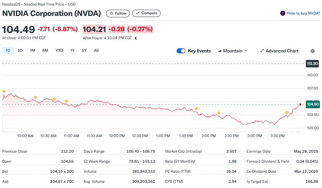Select the key event dot near 3:45 PM
The image size is (322, 188).
(287, 113)
